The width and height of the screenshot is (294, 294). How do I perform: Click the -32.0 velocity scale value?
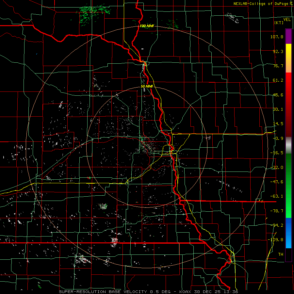point(277,168)
